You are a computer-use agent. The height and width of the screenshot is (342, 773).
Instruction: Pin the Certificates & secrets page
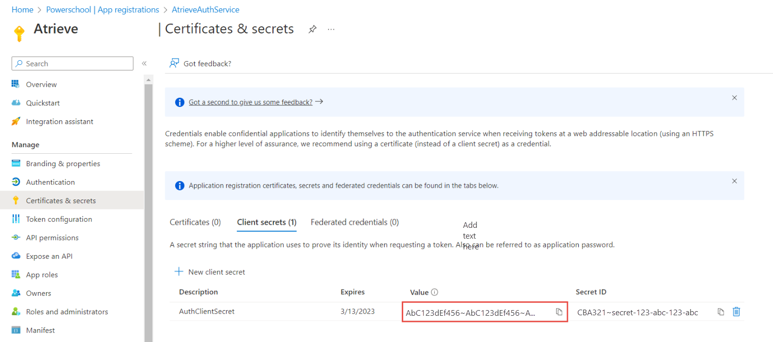tap(312, 29)
